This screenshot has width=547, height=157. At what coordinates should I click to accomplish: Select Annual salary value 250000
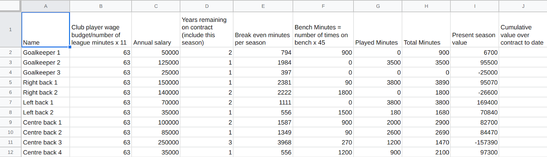point(156,142)
